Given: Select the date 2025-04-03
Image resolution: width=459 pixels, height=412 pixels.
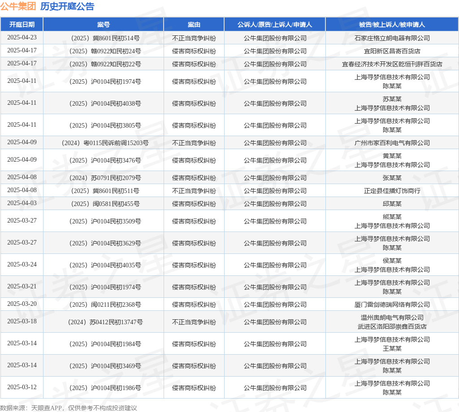Looking at the screenshot, I should point(22,203).
